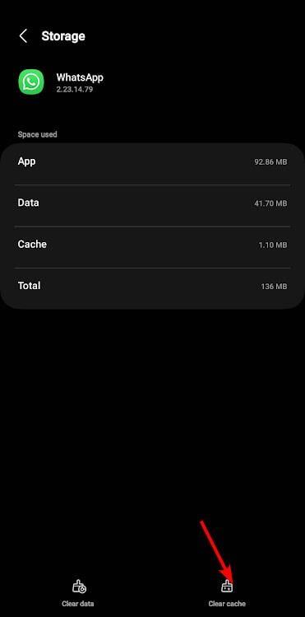Click the Storage page title
Viewport: 305px width, 617px height.
tap(63, 35)
